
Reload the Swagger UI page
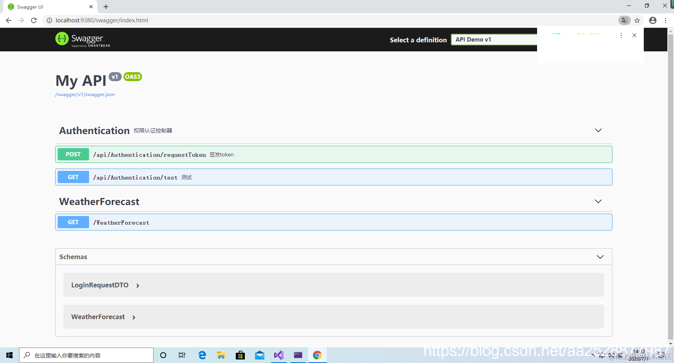(34, 20)
